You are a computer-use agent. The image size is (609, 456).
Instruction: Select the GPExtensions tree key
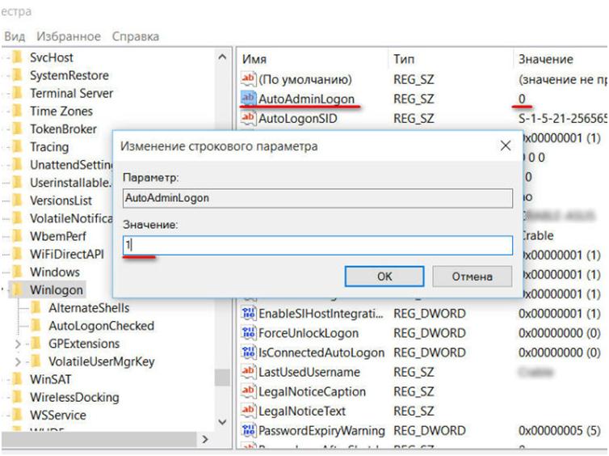(84, 344)
